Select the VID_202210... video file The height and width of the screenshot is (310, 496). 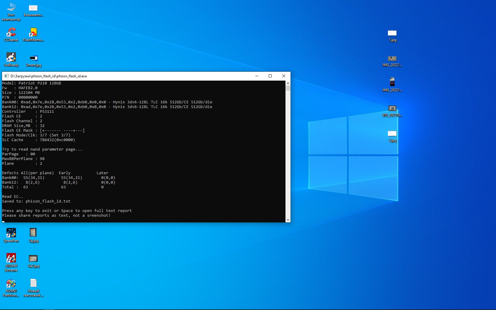pyautogui.click(x=392, y=111)
